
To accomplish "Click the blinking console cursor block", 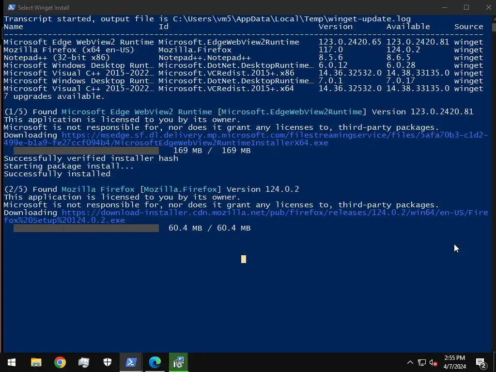I will [x=244, y=259].
